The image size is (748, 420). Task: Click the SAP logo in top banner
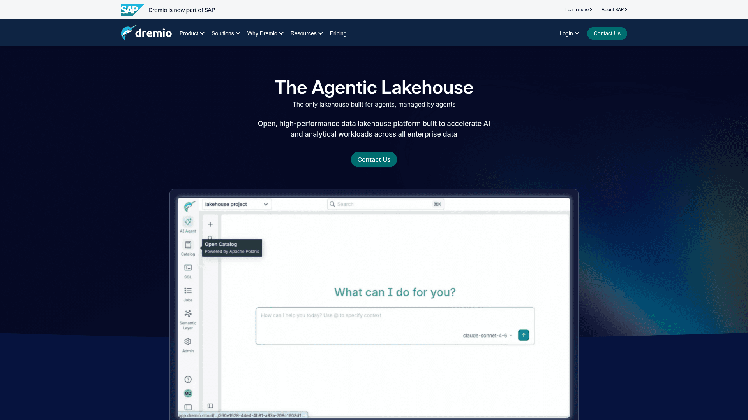click(x=132, y=10)
